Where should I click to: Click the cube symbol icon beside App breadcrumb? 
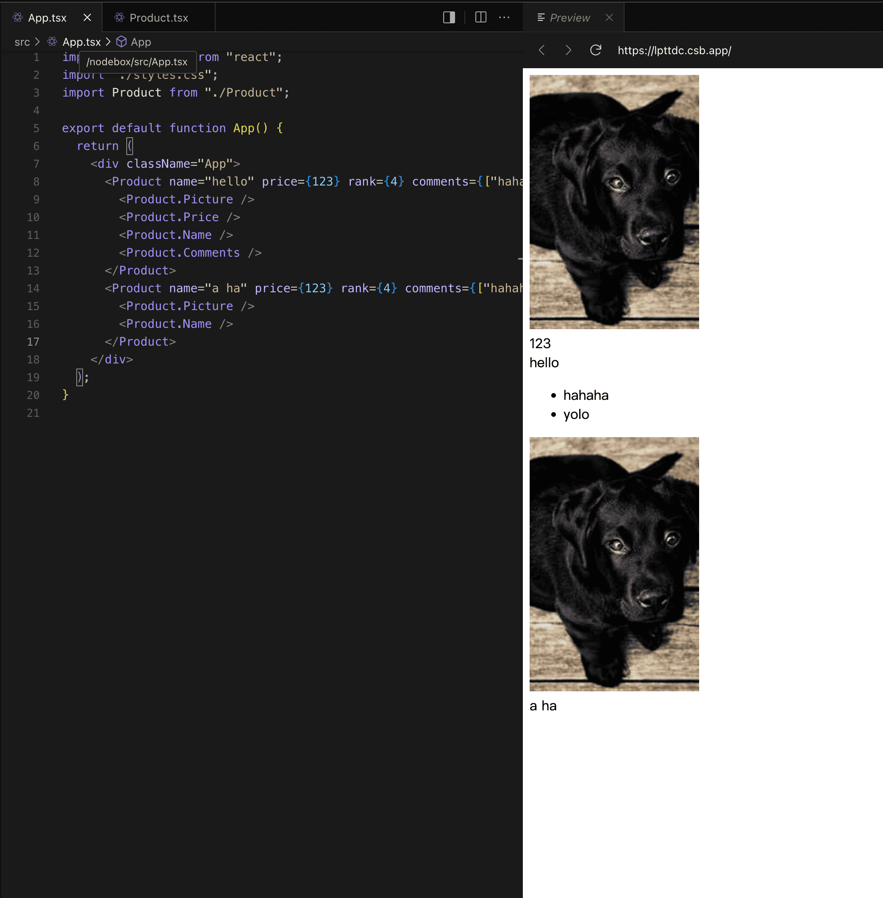pos(121,42)
